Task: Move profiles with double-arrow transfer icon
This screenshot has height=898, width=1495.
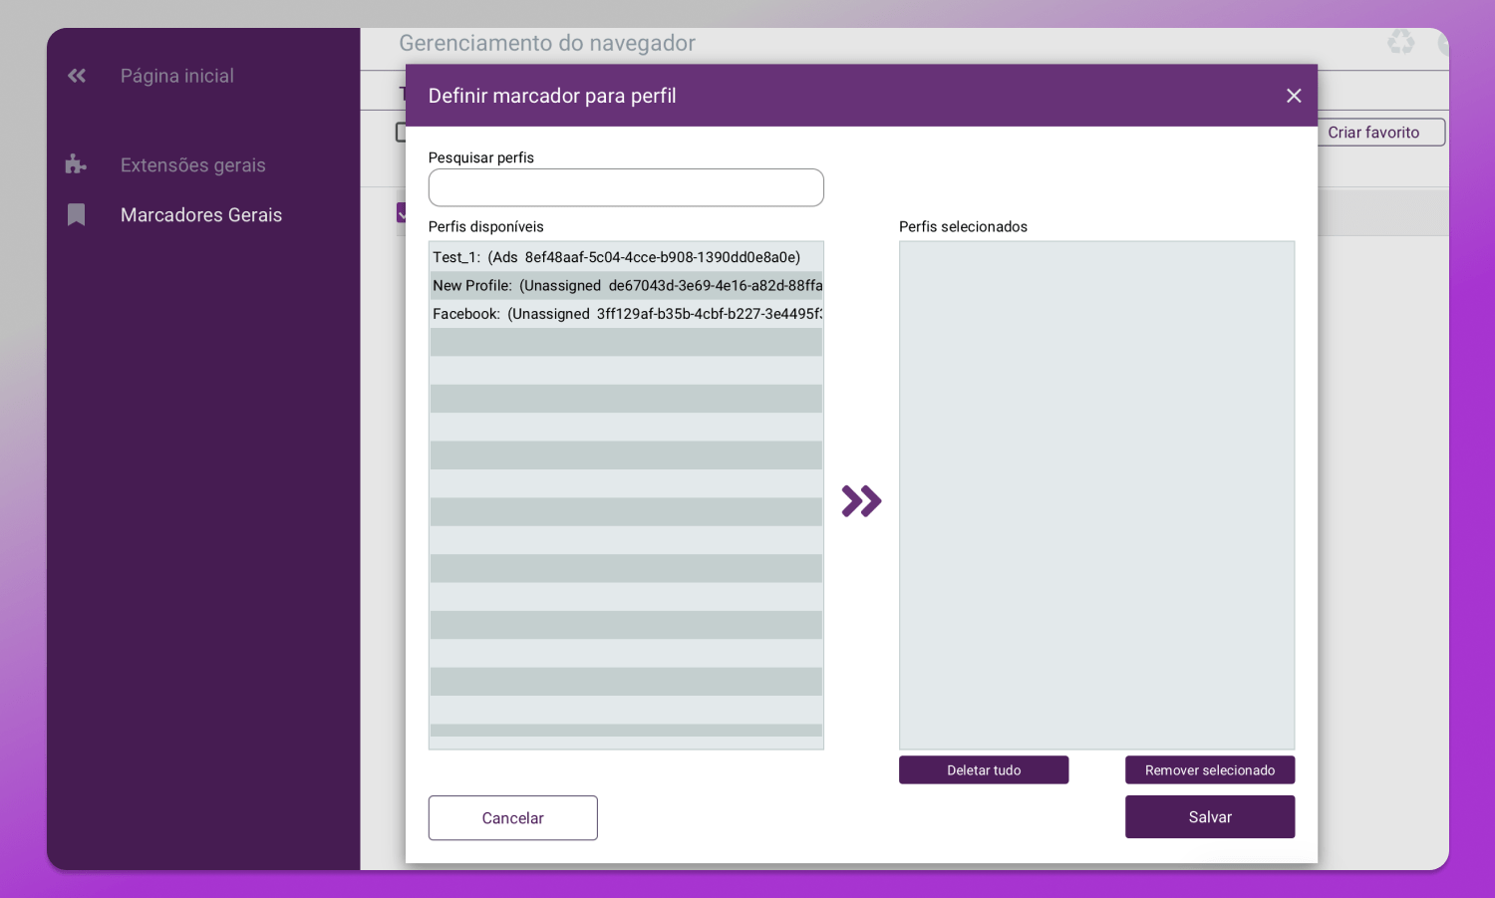Action: coord(861,500)
